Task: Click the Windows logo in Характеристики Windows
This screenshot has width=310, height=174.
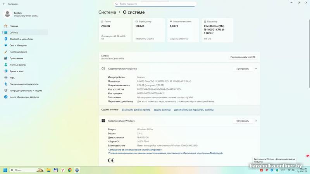Action: pyautogui.click(x=103, y=121)
